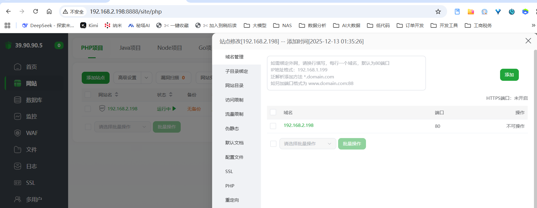Bookmark this page with the star icon
Viewport: 537px width, 208px height.
(438, 11)
